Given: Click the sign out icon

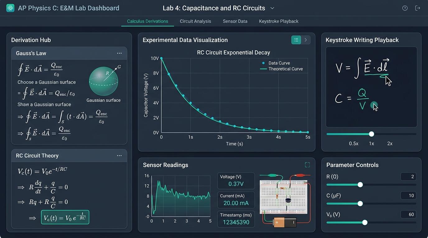Looking at the screenshot, I should point(418,8).
